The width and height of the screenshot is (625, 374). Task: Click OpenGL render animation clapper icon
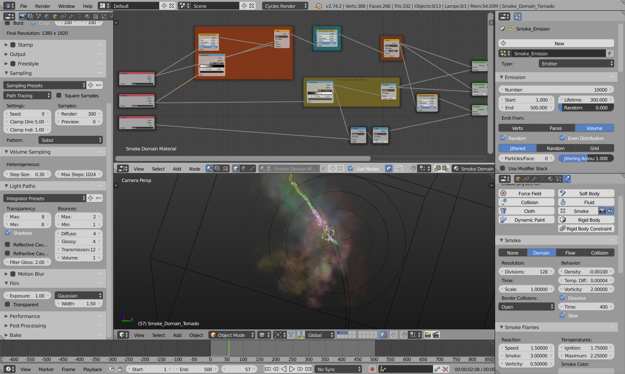pos(436,335)
